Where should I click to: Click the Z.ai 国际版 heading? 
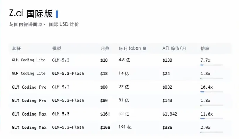[31, 13]
